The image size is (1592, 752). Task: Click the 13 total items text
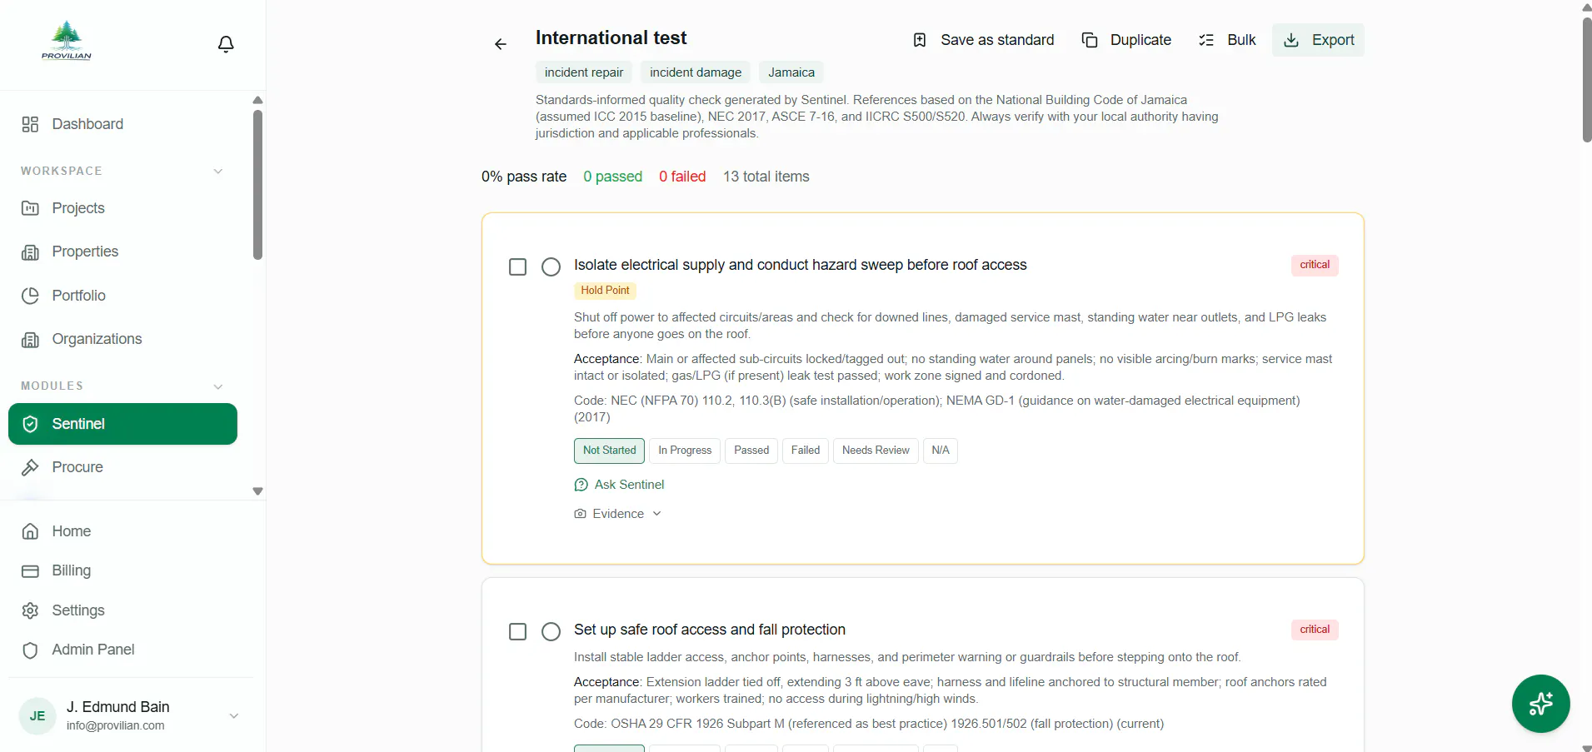click(x=766, y=177)
